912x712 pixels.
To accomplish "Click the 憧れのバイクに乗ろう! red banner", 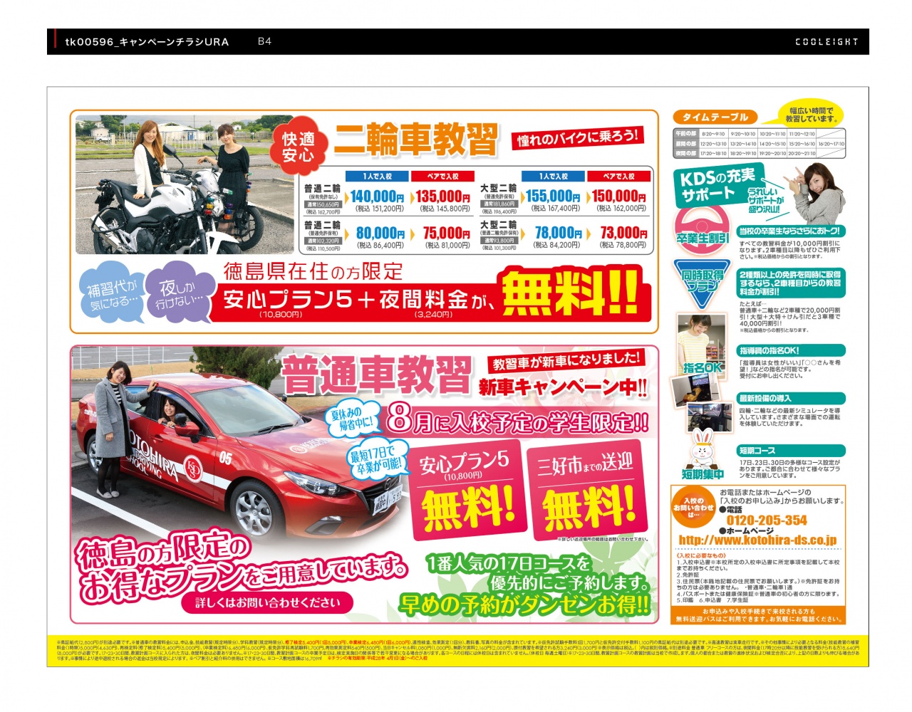I will (576, 137).
